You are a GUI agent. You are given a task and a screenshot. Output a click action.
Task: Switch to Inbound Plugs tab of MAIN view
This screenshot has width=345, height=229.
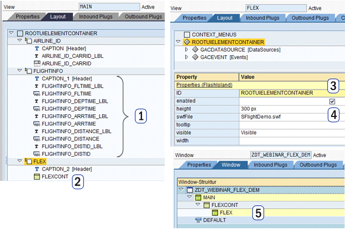95,17
